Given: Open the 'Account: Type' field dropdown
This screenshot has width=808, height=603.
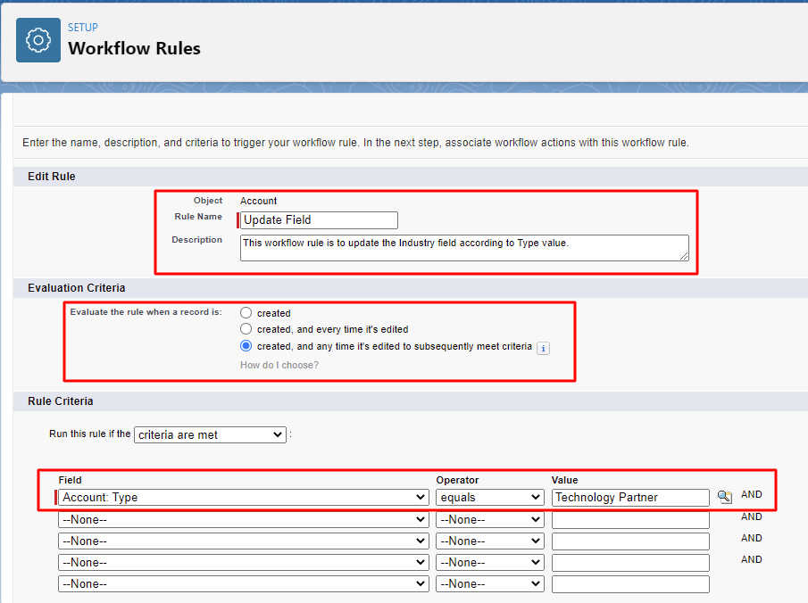Looking at the screenshot, I should [x=243, y=498].
